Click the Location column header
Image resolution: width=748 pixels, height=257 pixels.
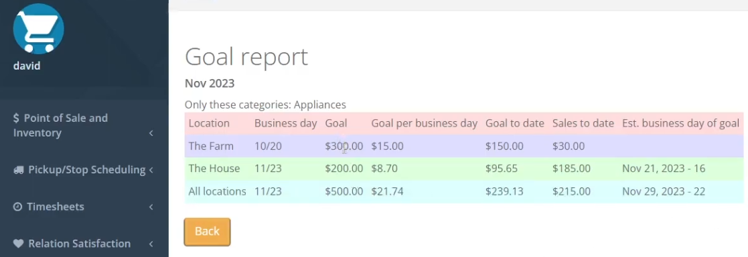coord(209,124)
